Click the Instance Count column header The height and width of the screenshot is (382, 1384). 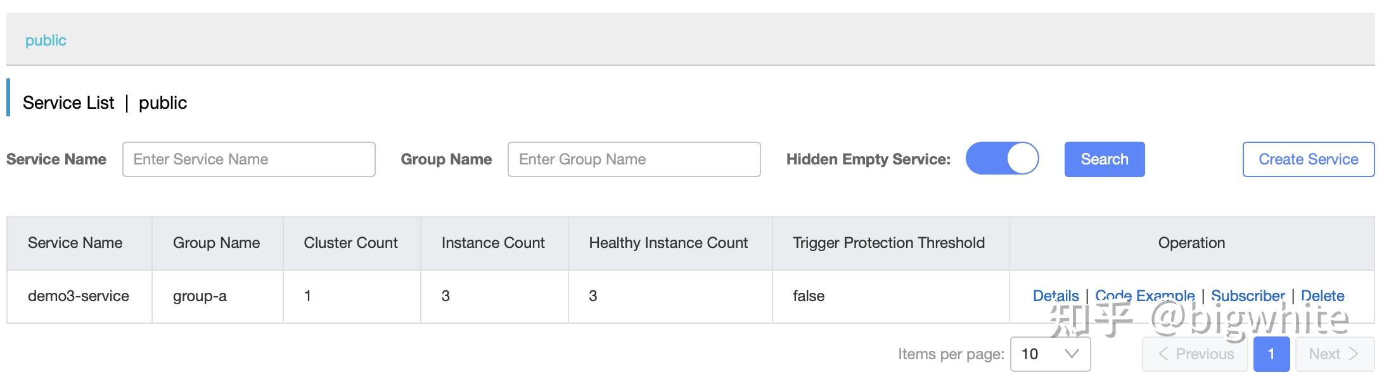point(493,243)
